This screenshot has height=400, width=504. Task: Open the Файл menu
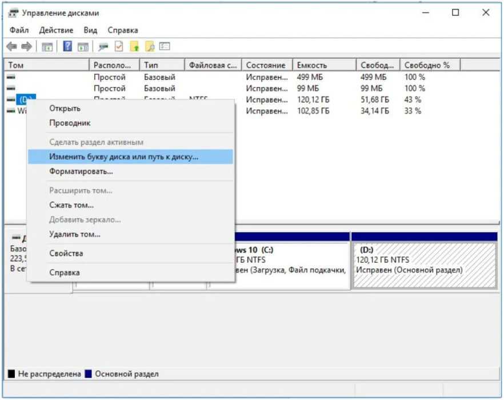point(19,30)
